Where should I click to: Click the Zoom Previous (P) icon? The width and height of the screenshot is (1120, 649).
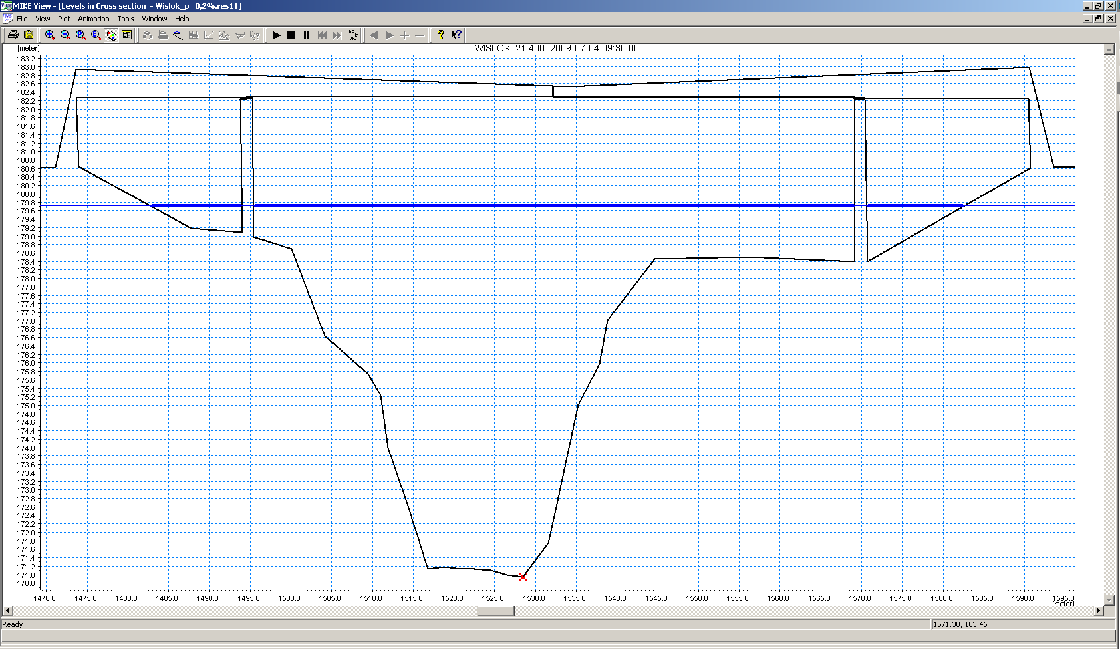tap(80, 35)
